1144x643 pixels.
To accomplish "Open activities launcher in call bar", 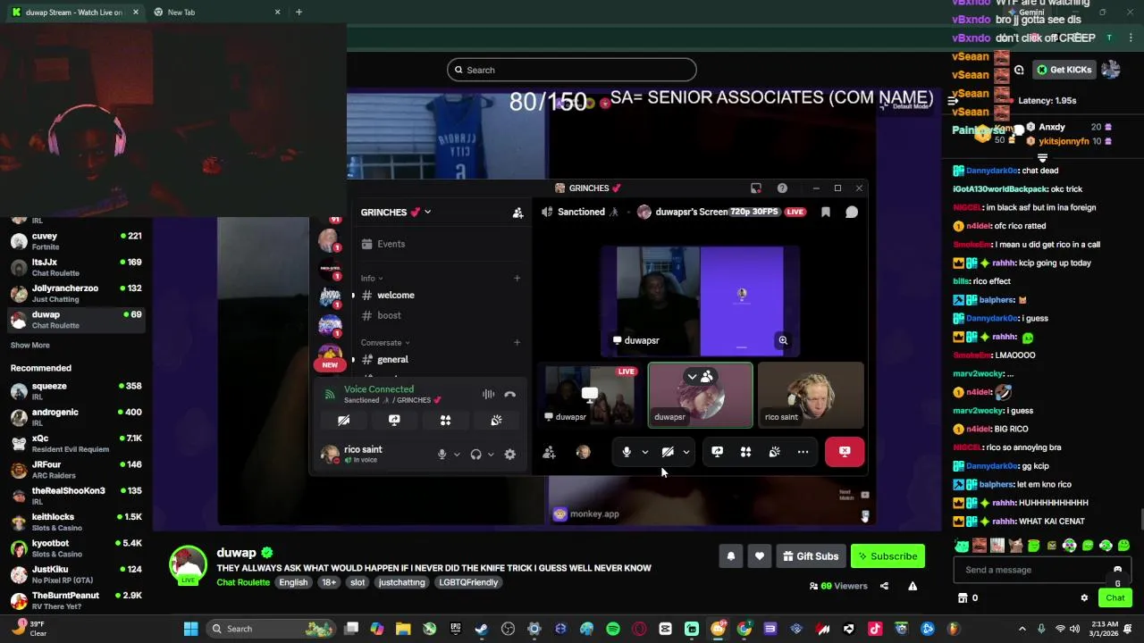I will 745,452.
